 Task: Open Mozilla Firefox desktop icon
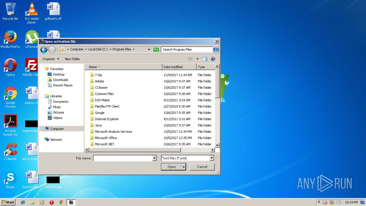(10, 39)
